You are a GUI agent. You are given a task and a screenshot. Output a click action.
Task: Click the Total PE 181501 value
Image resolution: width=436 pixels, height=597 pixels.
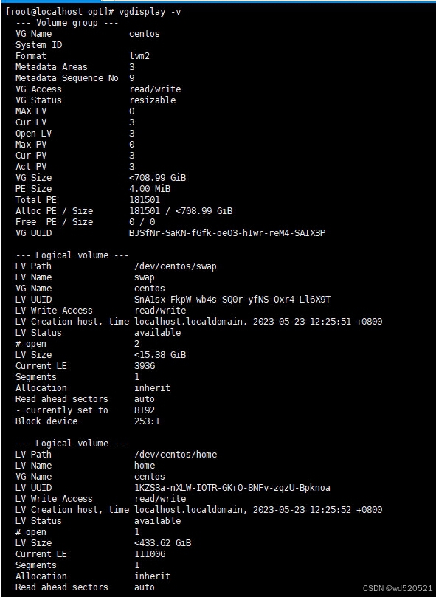pyautogui.click(x=145, y=200)
